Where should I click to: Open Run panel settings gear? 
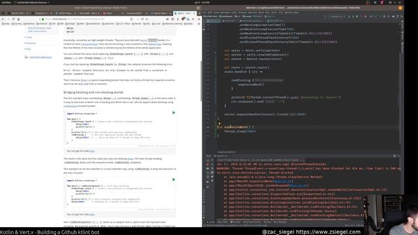394,156
